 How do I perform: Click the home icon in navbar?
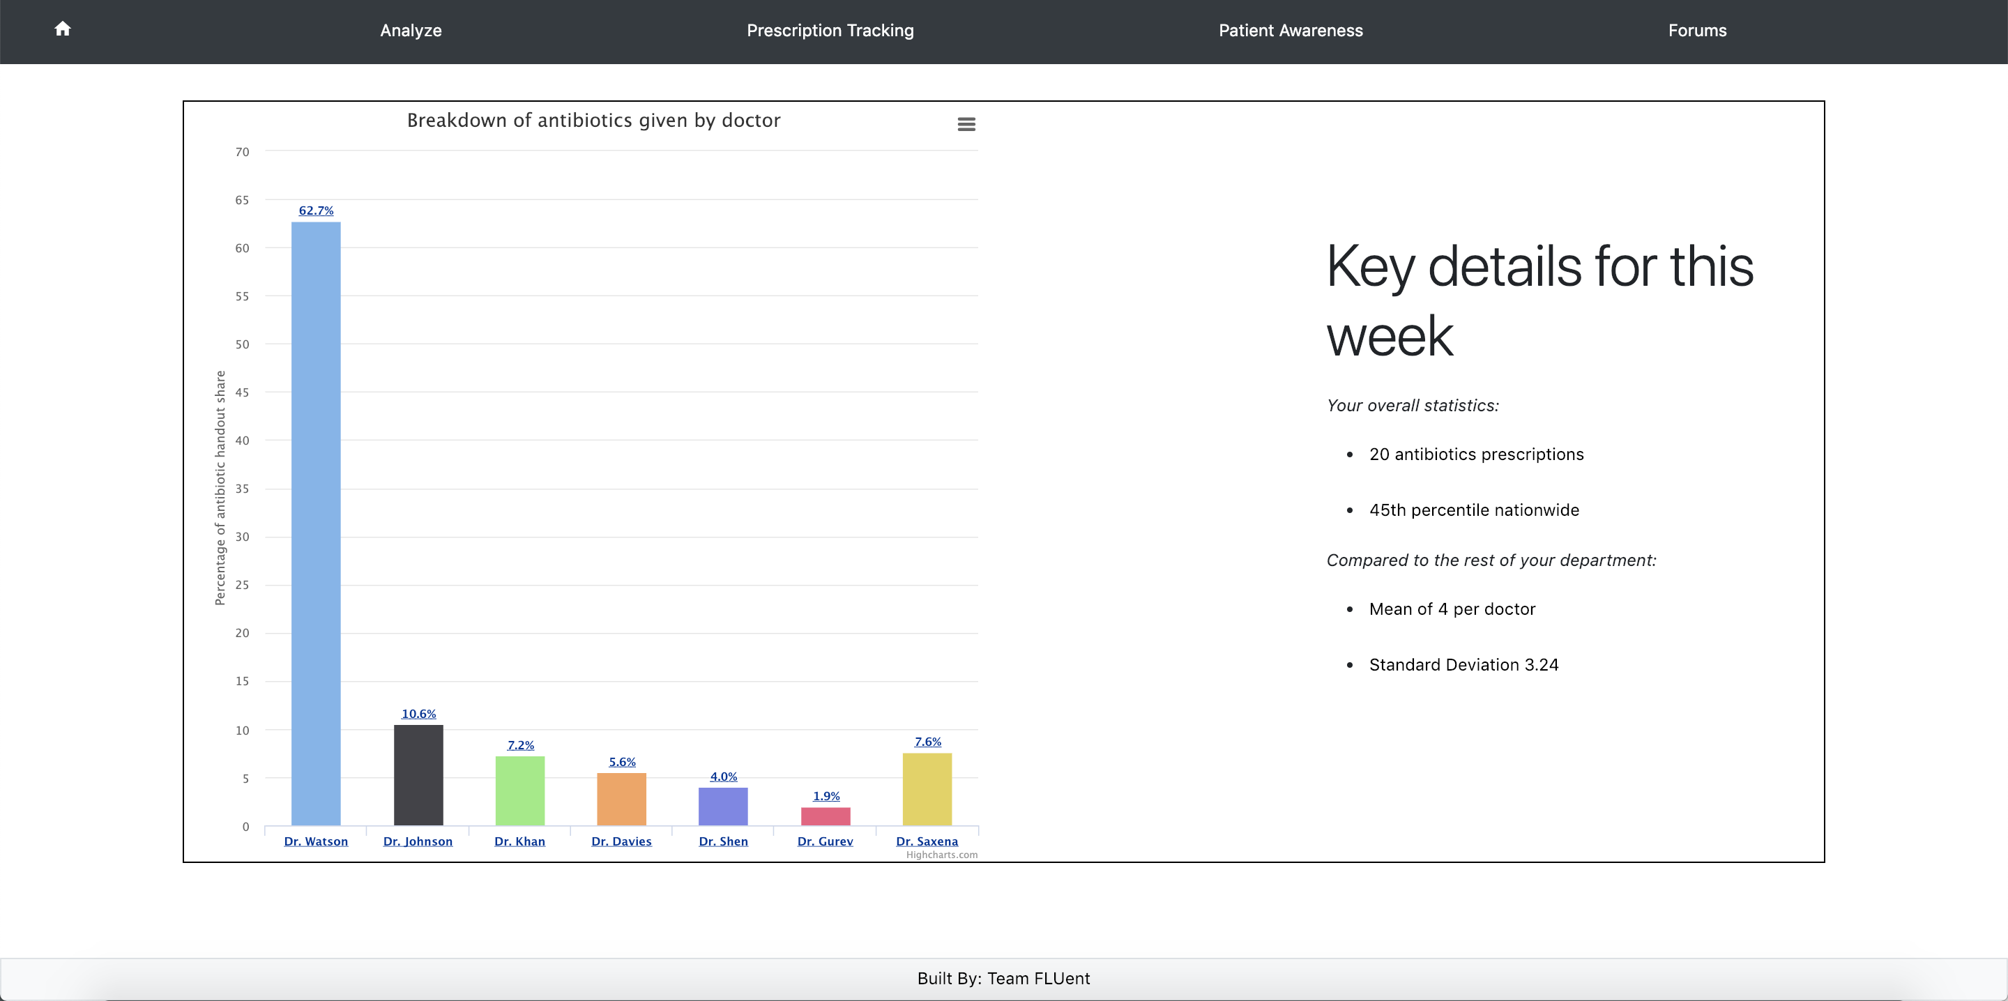(x=62, y=29)
